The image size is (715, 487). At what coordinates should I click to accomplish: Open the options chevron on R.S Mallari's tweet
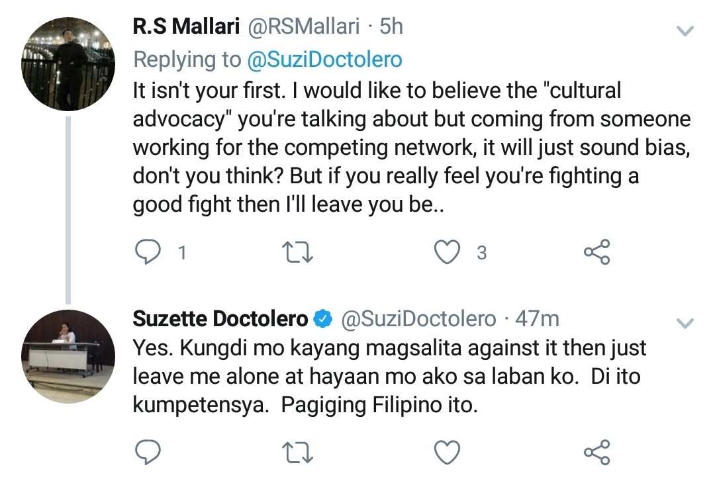685,31
